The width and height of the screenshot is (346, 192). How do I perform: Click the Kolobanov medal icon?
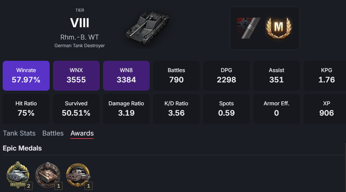point(78,175)
